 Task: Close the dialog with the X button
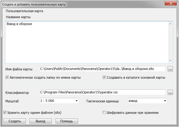click(x=171, y=3)
